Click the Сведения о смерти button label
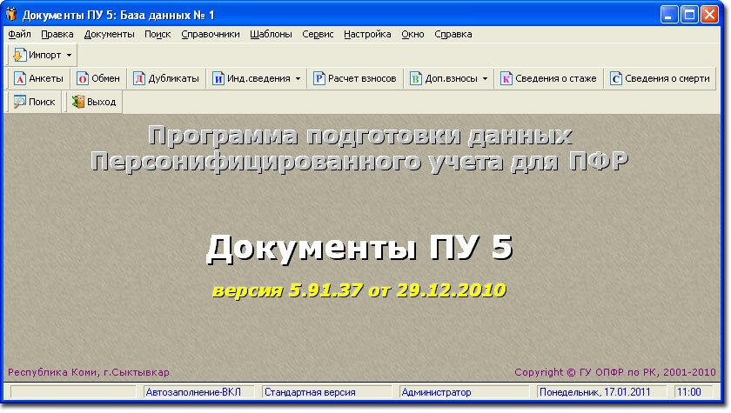The width and height of the screenshot is (731, 413). (667, 78)
